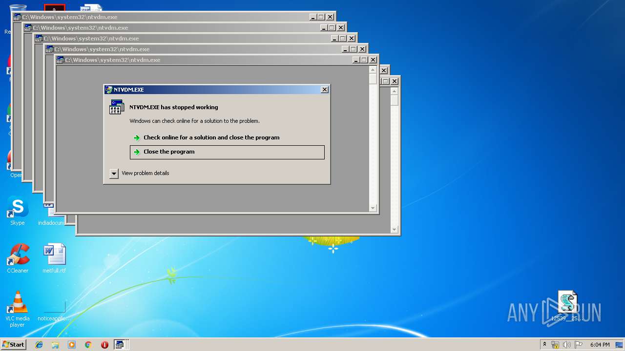Click Show desktop button at taskbar end
Viewport: 625px width, 351px height.
tap(620, 345)
